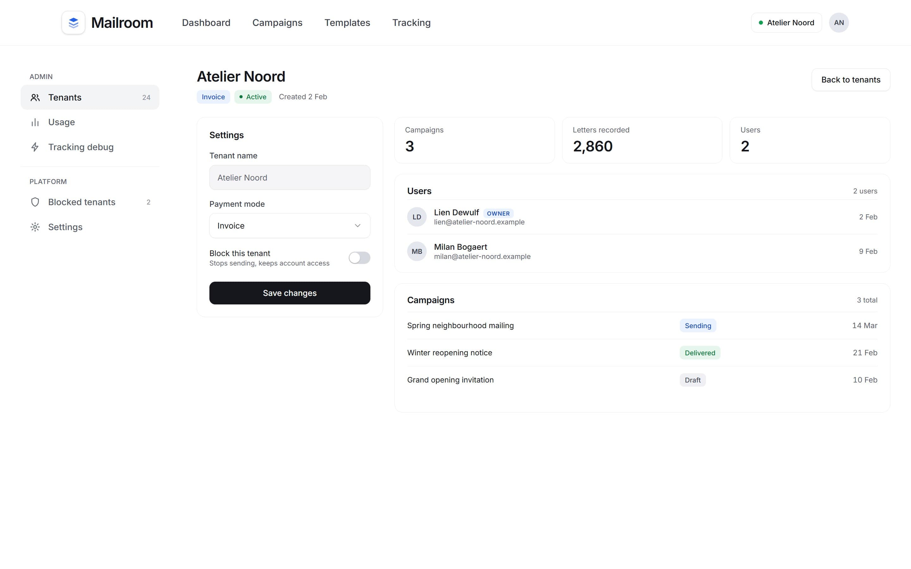Click the Mailroom stacked-layers logo icon
911x569 pixels.
(x=73, y=22)
